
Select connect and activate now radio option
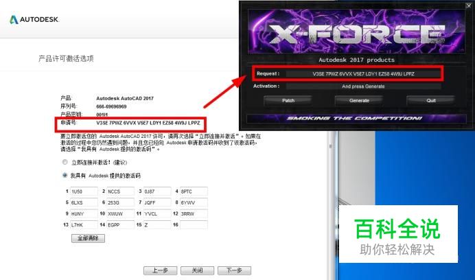(65, 162)
